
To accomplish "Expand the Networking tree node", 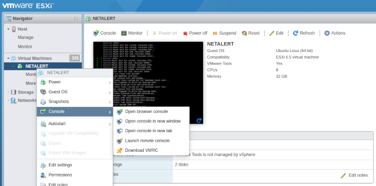I will pyautogui.click(x=8, y=100).
